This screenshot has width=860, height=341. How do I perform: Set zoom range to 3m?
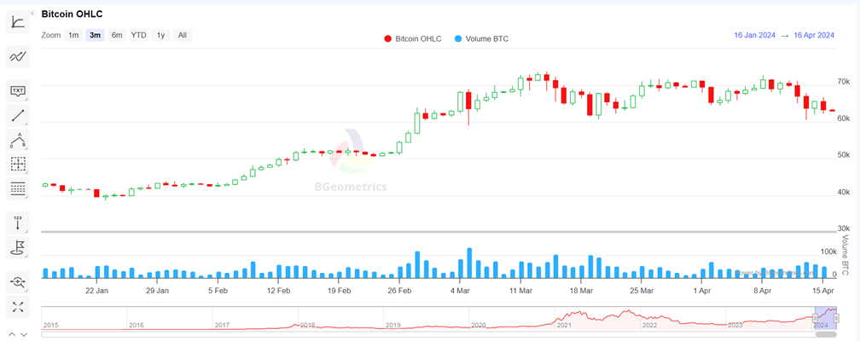tap(95, 35)
